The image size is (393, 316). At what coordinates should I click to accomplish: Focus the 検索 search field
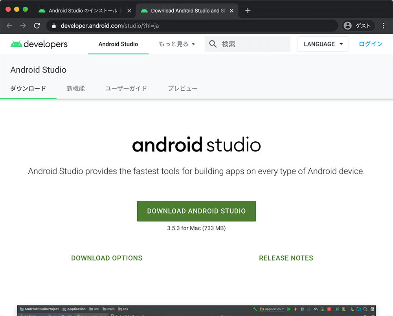pyautogui.click(x=247, y=44)
